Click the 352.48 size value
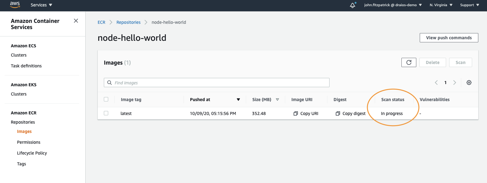This screenshot has height=183, width=487. click(259, 113)
